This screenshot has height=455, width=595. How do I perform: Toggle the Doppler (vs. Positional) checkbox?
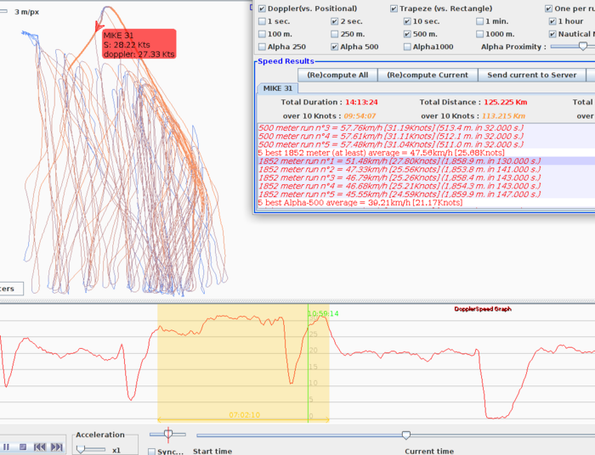pos(262,8)
